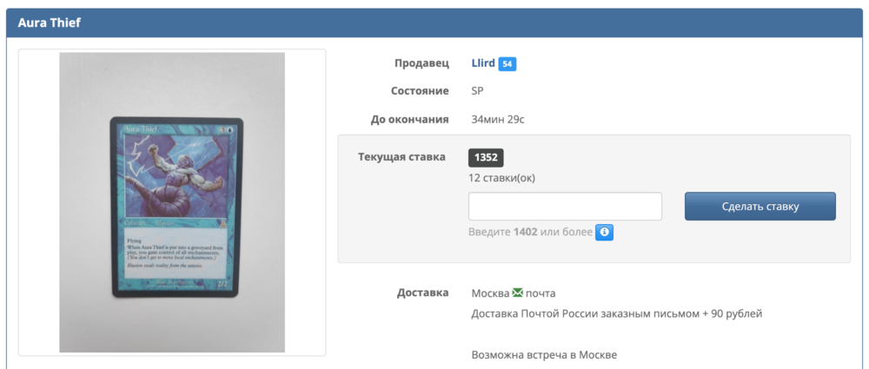This screenshot has height=369, width=869.
Task: Focus the bid amount input field
Action: click(565, 207)
